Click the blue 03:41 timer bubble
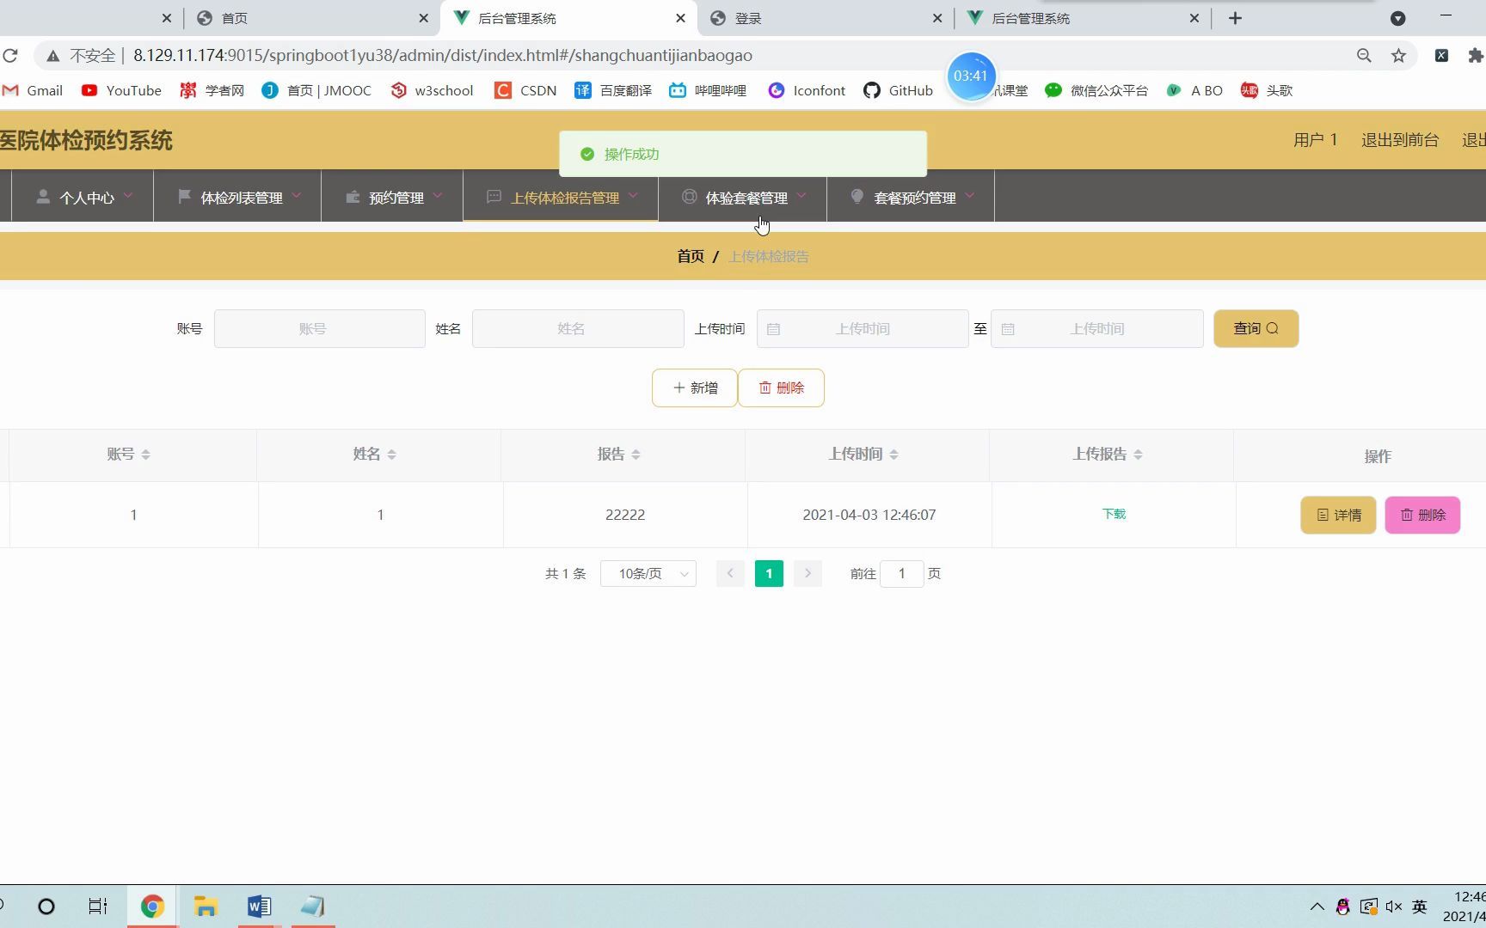1486x928 pixels. (971, 76)
